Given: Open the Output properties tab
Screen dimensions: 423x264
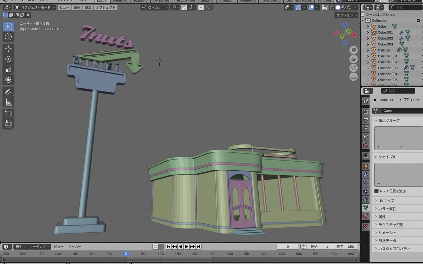Looking at the screenshot, I should pyautogui.click(x=366, y=120).
